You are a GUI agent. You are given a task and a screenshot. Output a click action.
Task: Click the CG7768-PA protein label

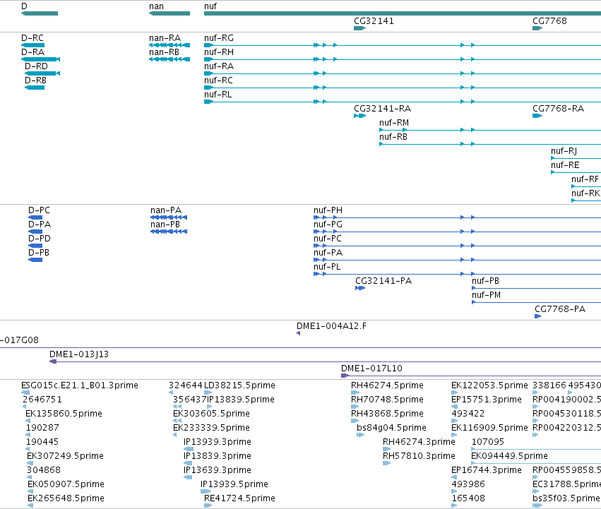pos(560,309)
